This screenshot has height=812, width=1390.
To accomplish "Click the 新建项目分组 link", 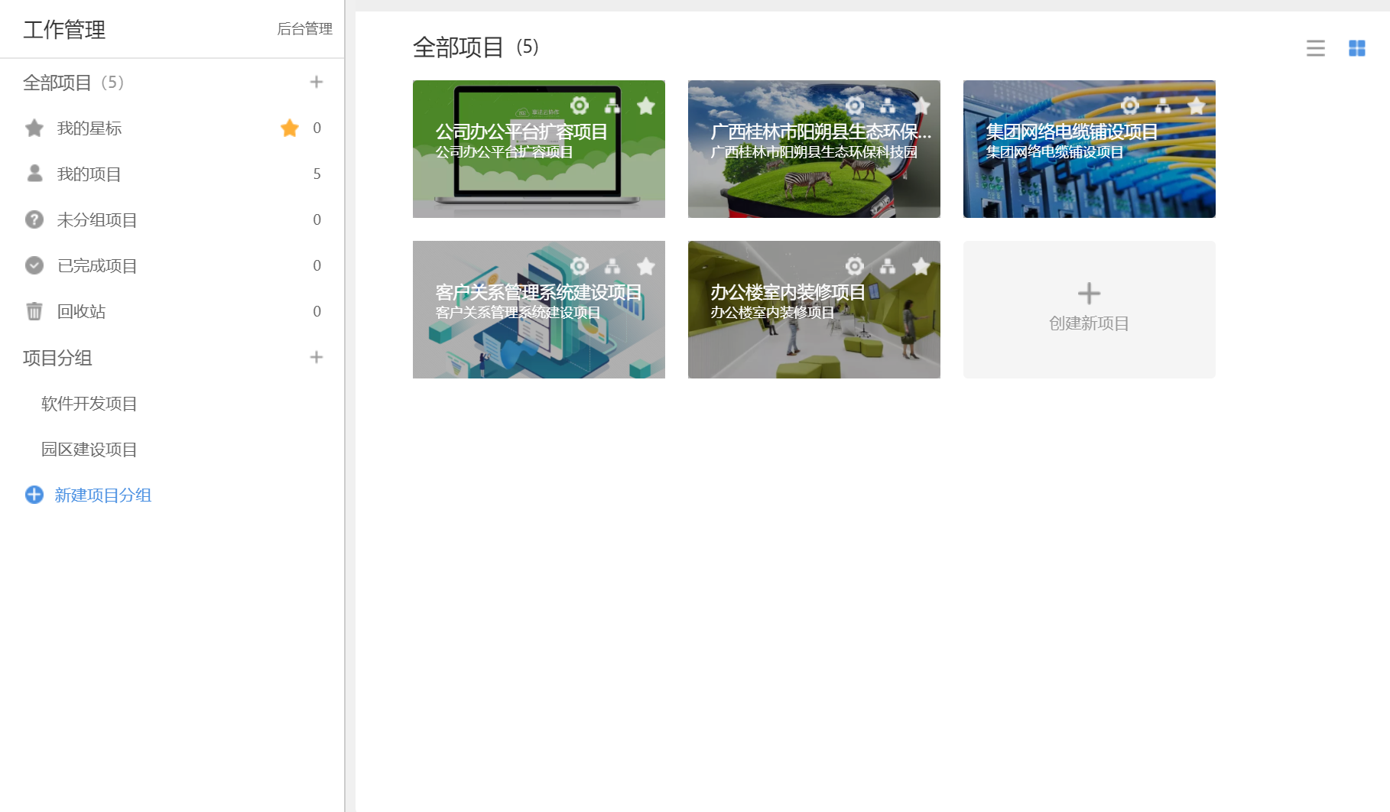I will 103,495.
